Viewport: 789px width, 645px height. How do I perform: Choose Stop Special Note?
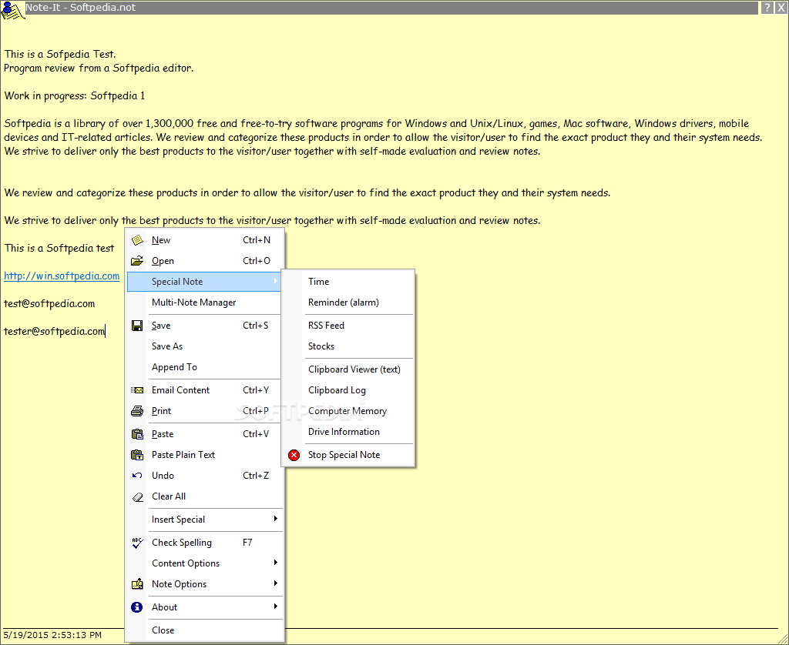pyautogui.click(x=348, y=455)
